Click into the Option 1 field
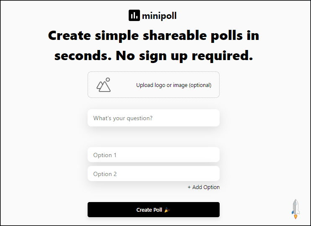This screenshot has height=226, width=311. (x=153, y=155)
